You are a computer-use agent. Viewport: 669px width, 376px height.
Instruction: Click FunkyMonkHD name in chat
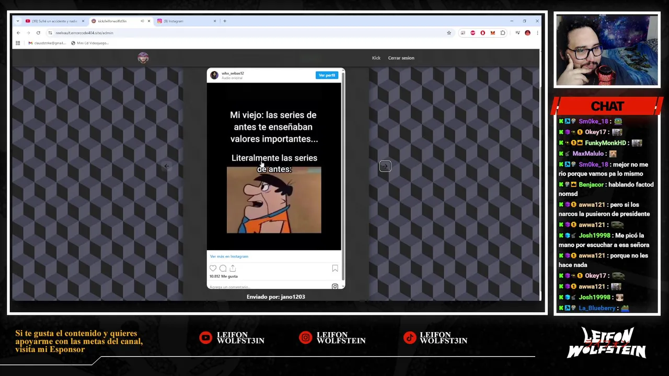pos(605,143)
